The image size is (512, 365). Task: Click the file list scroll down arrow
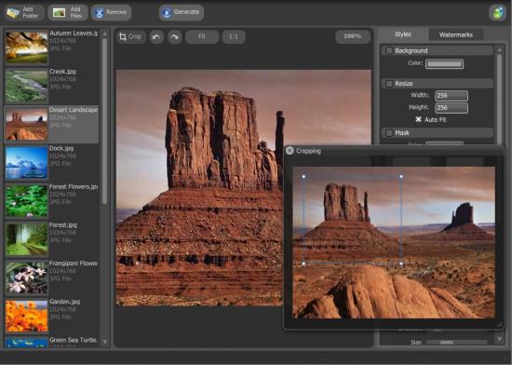105,342
